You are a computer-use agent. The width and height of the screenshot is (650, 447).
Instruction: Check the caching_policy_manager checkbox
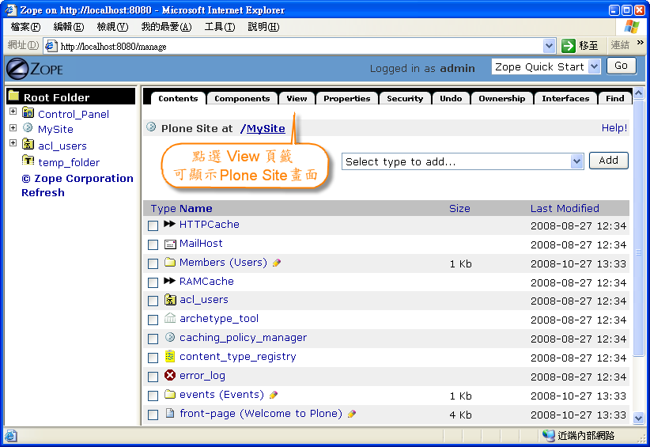coord(153,339)
